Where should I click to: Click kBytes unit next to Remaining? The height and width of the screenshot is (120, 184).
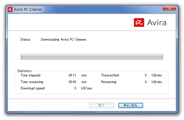tap(157, 82)
